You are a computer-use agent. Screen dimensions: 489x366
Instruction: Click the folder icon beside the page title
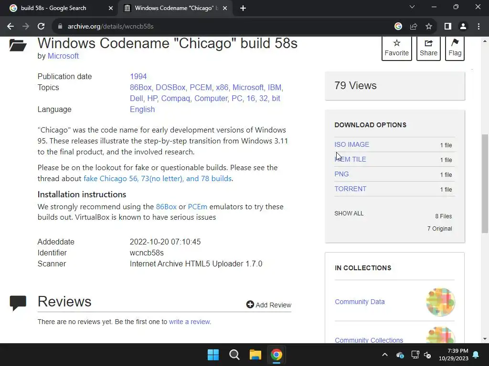[18, 45]
